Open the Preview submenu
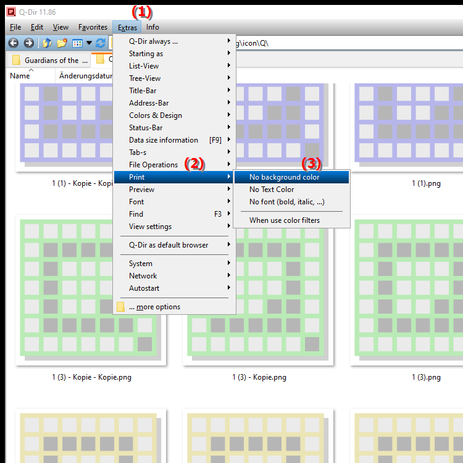This screenshot has height=463, width=463. [175, 190]
